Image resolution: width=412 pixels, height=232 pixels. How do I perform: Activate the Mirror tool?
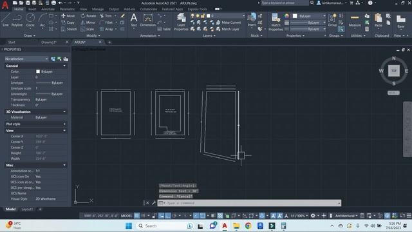coord(88,23)
